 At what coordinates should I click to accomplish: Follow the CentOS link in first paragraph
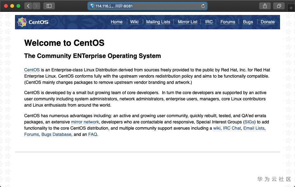point(32,70)
